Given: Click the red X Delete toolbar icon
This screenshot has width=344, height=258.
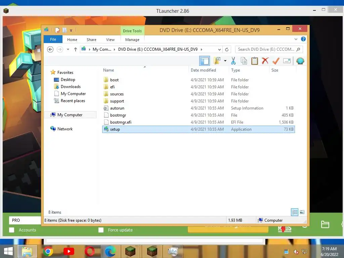Looking at the screenshot, I should (265, 61).
